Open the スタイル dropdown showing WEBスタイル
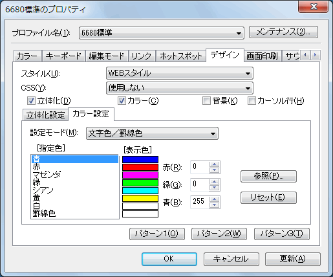 180,73
